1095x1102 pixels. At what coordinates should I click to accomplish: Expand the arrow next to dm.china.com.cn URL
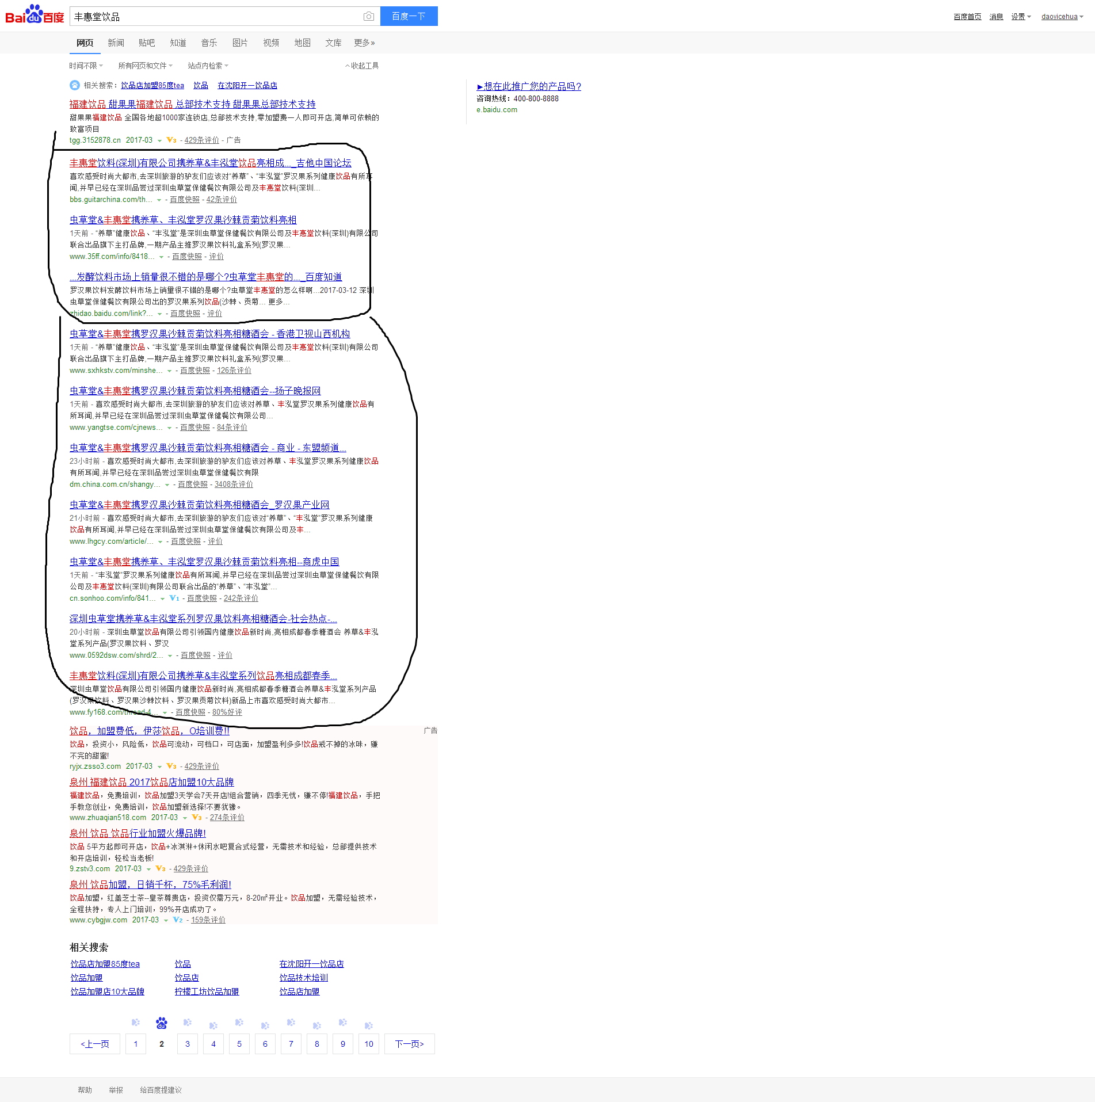167,485
